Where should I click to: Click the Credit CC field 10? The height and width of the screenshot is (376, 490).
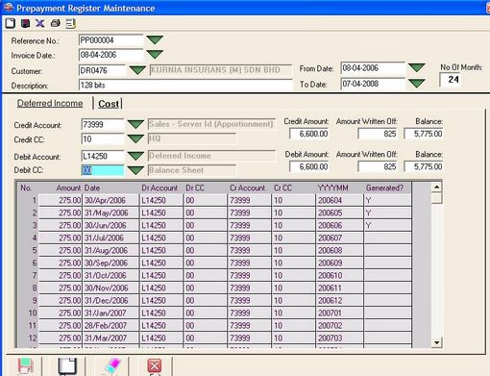coord(103,139)
